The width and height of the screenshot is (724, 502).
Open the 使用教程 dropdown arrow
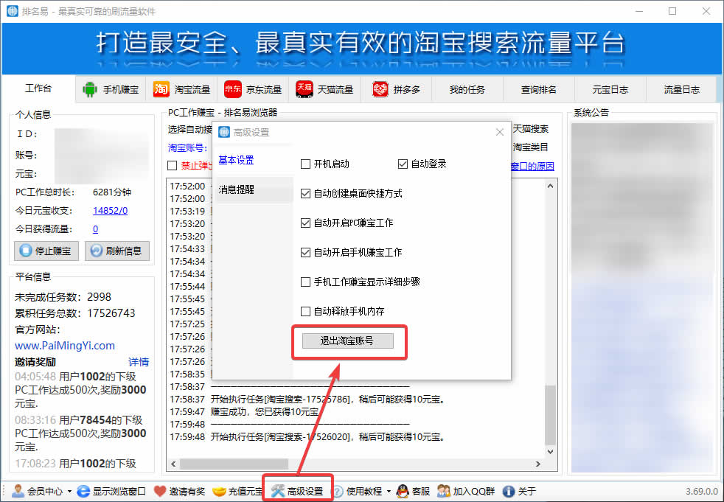coord(389,492)
